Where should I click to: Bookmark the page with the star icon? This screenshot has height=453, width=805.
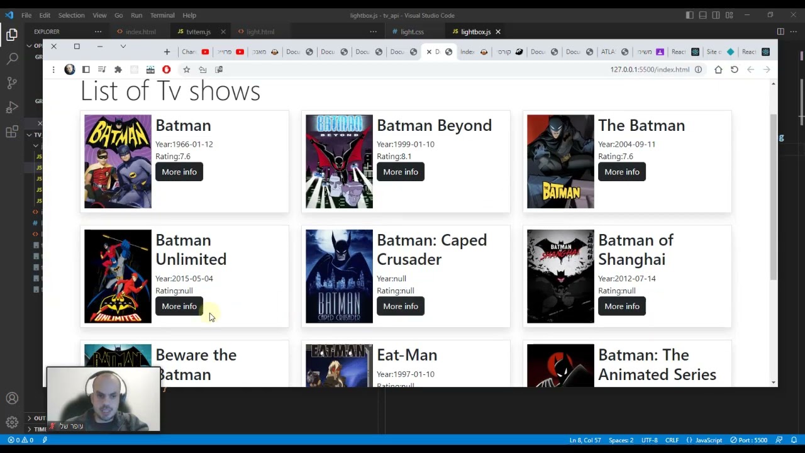coord(186,70)
